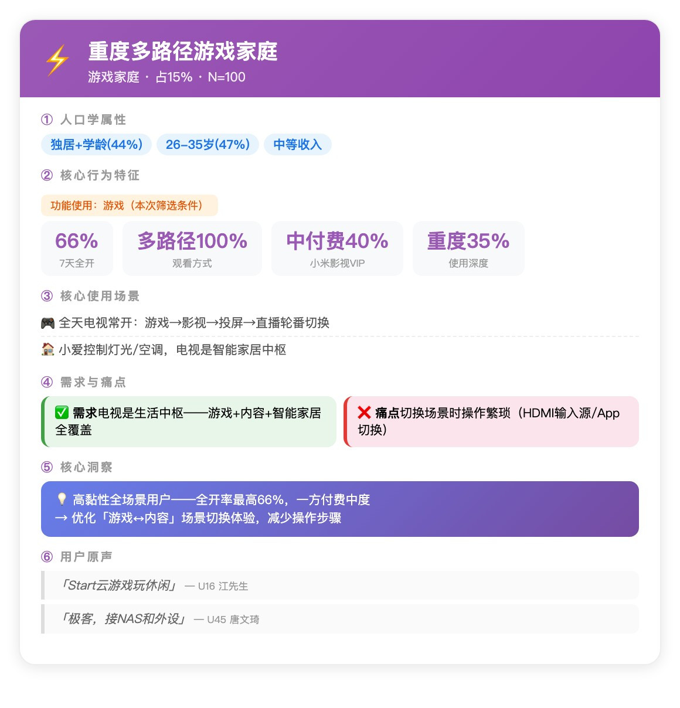Click the circled number 6 section marker

(x=47, y=557)
